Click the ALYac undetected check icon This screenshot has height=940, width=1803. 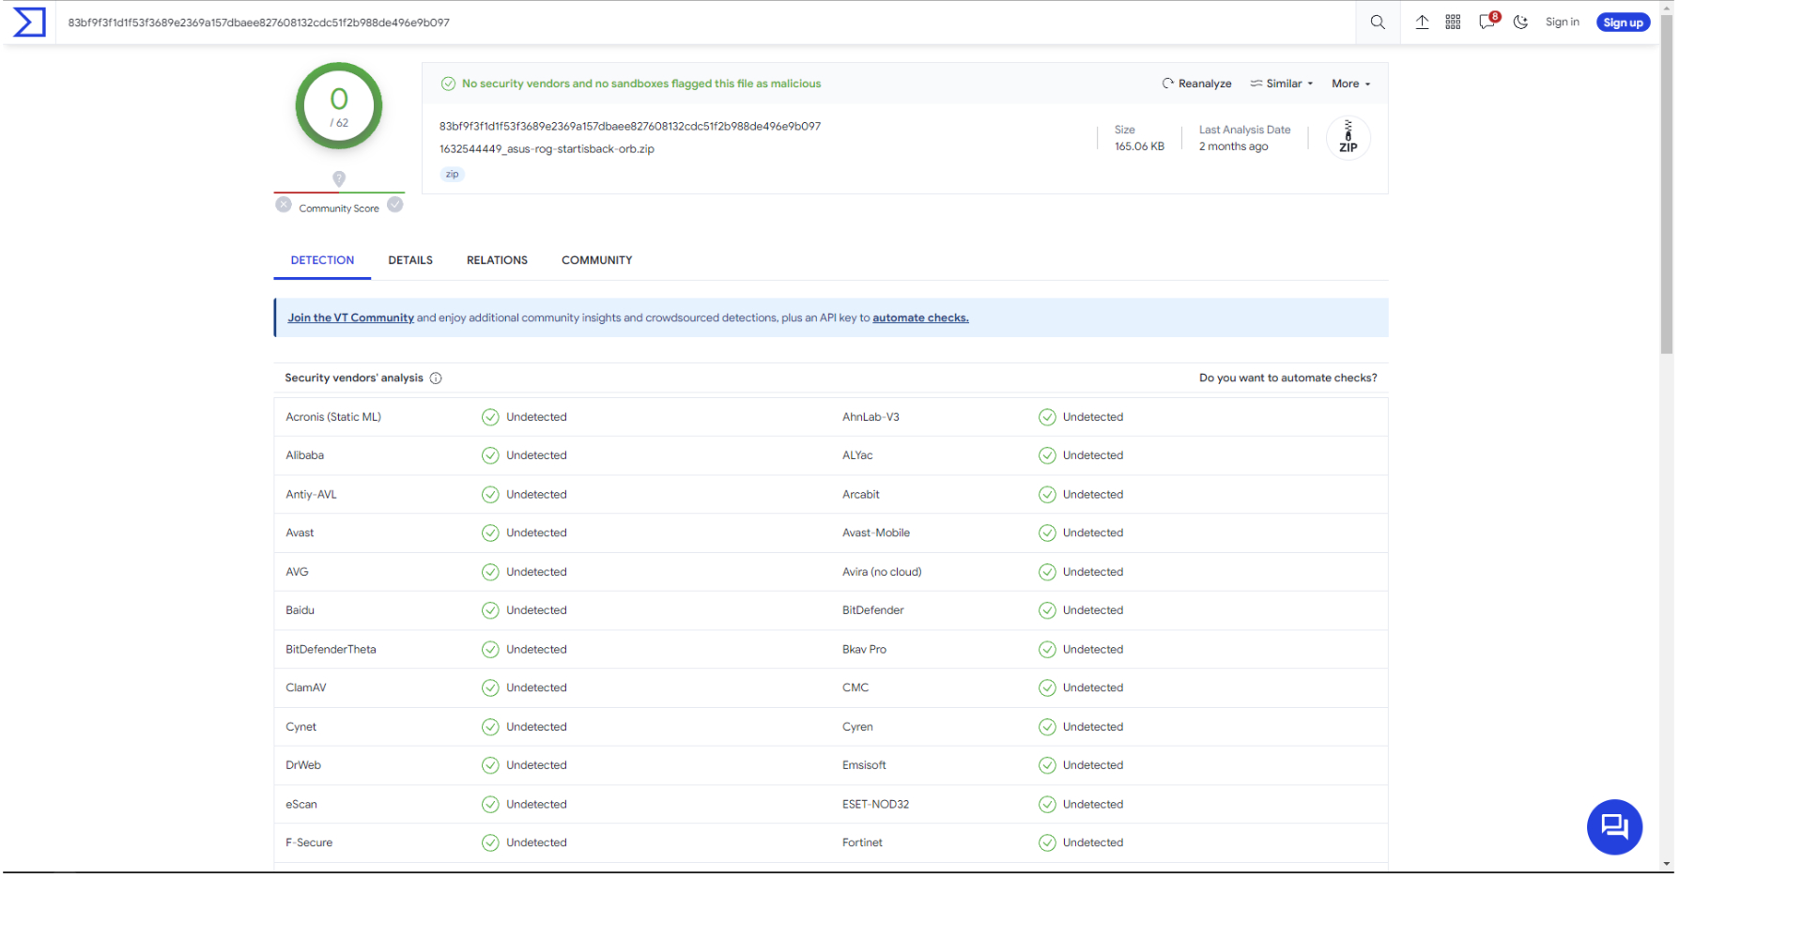[1047, 455]
